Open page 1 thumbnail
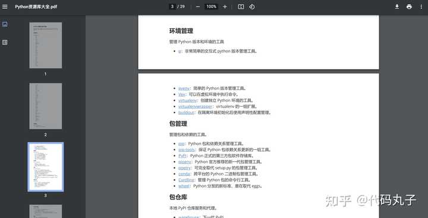 tap(46, 45)
